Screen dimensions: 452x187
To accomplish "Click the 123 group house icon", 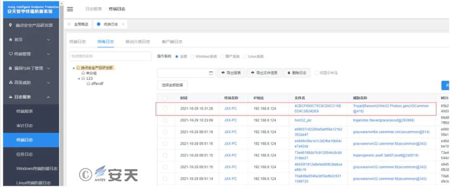I will (x=83, y=78).
